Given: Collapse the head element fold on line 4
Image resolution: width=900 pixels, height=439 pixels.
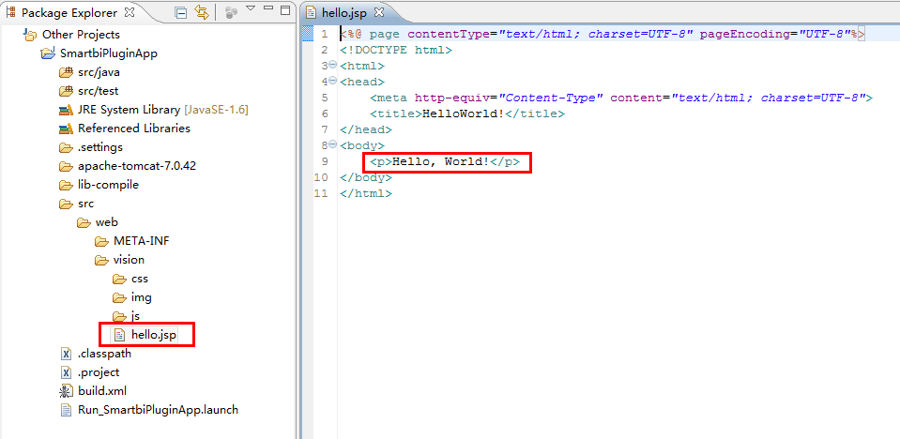Looking at the screenshot, I should [333, 81].
